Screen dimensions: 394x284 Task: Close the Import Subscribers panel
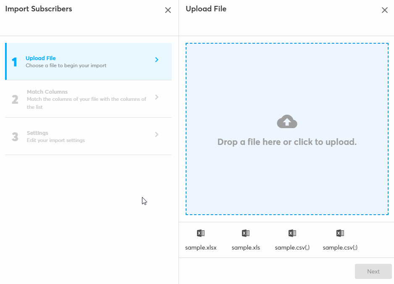click(168, 10)
